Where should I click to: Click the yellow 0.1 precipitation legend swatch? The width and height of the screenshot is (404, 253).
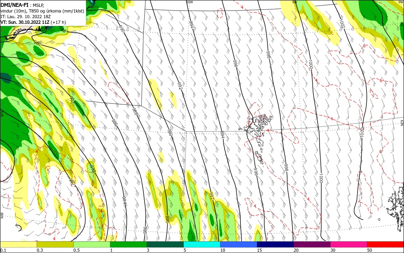tap(19, 245)
